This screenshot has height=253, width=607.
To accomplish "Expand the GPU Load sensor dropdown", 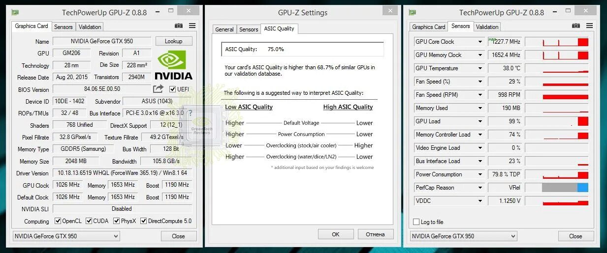I will pyautogui.click(x=480, y=121).
